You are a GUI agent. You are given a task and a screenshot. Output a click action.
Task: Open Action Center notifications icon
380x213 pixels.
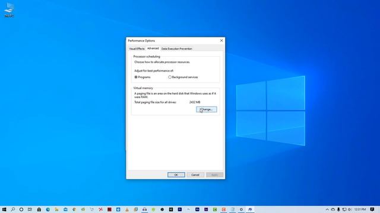tap(372, 209)
